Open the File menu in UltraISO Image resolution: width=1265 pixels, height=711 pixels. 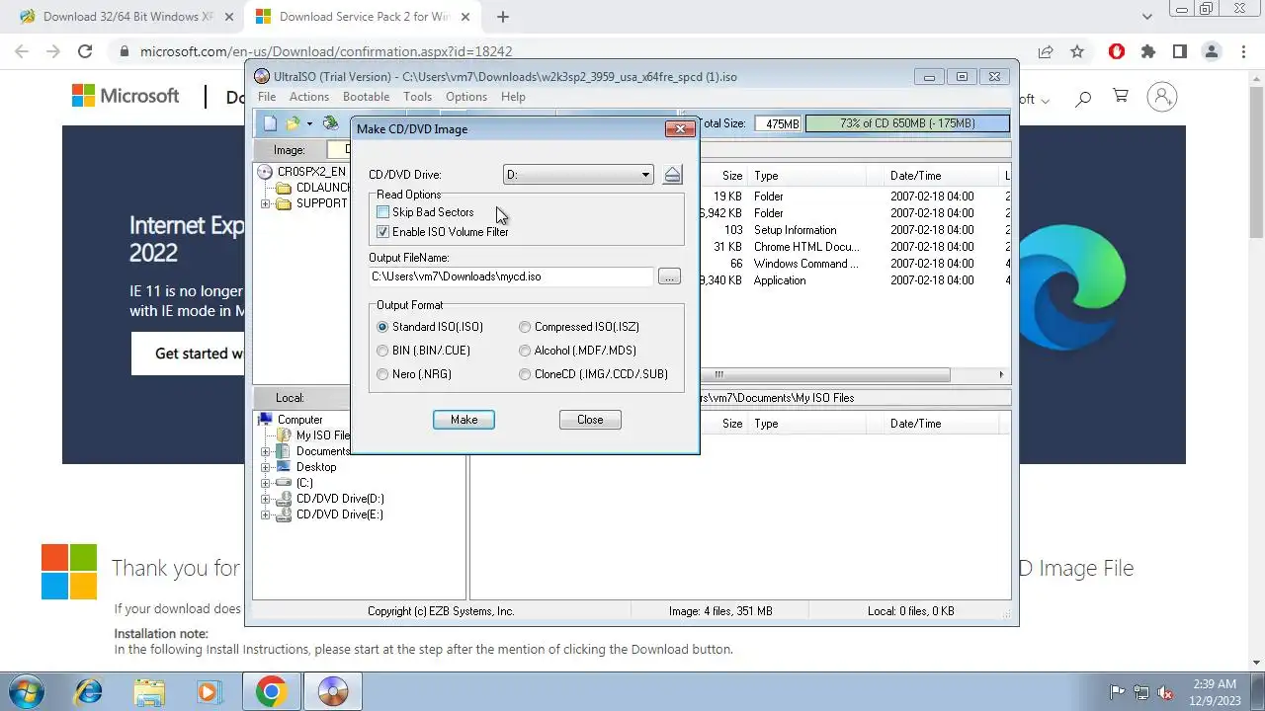coord(267,97)
